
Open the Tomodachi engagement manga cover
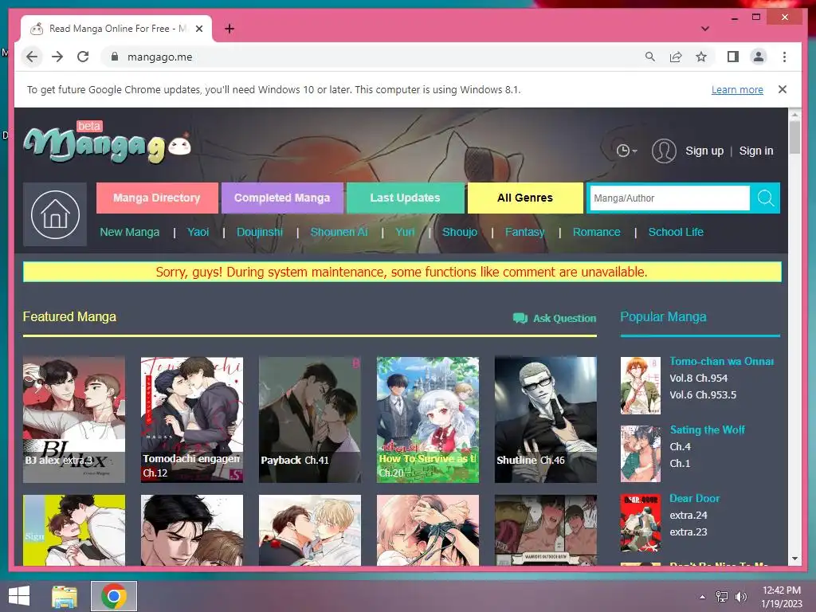point(191,419)
